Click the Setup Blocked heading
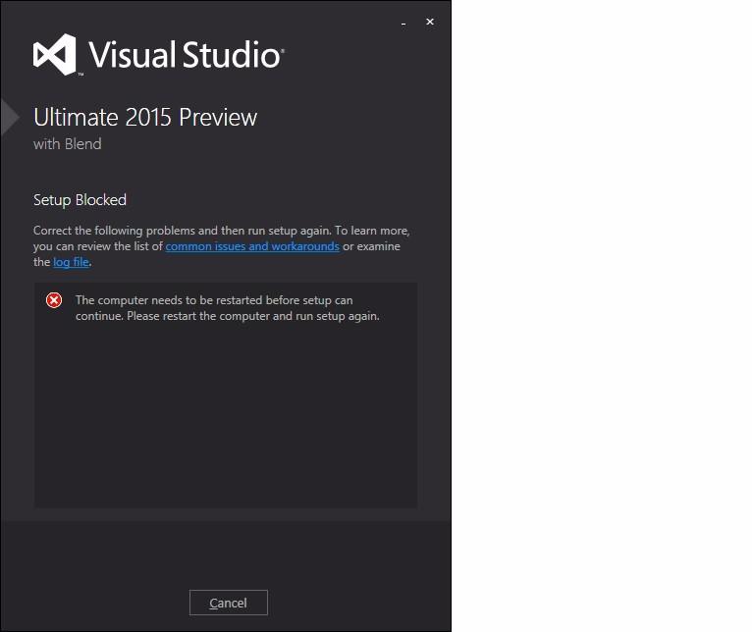 (x=81, y=200)
